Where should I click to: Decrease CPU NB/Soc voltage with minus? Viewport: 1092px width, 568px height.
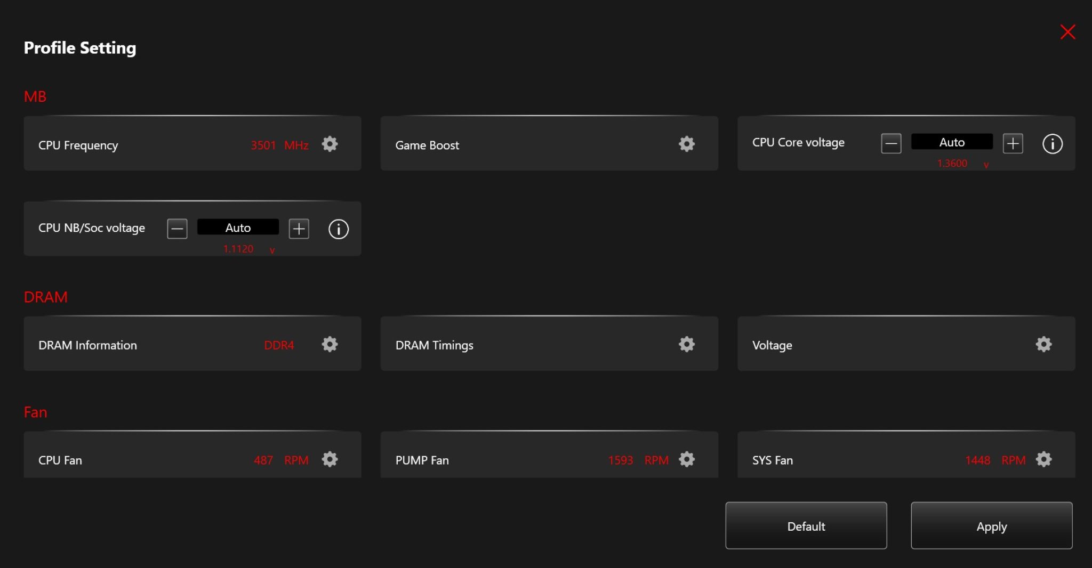point(177,229)
